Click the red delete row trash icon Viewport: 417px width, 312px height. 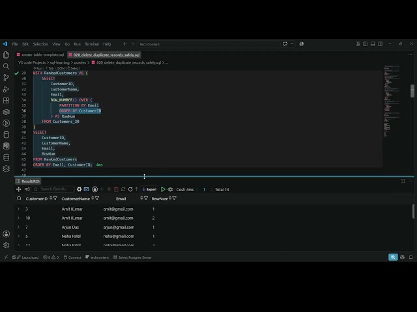(x=116, y=189)
